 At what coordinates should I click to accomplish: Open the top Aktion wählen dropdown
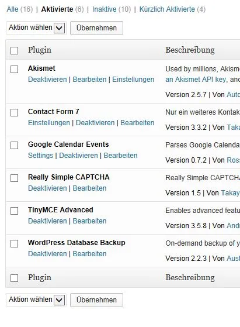point(36,27)
